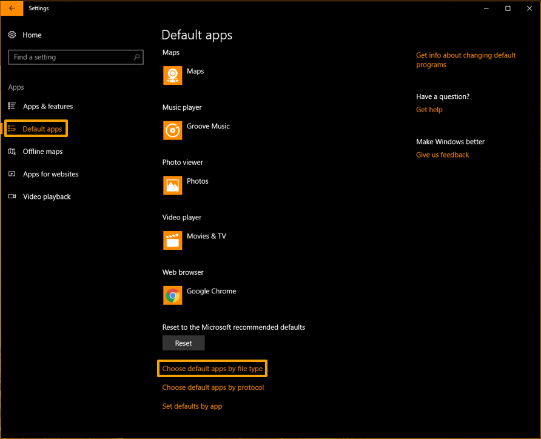Image resolution: width=541 pixels, height=439 pixels.
Task: Click the Movies & TV app icon
Action: [x=172, y=240]
